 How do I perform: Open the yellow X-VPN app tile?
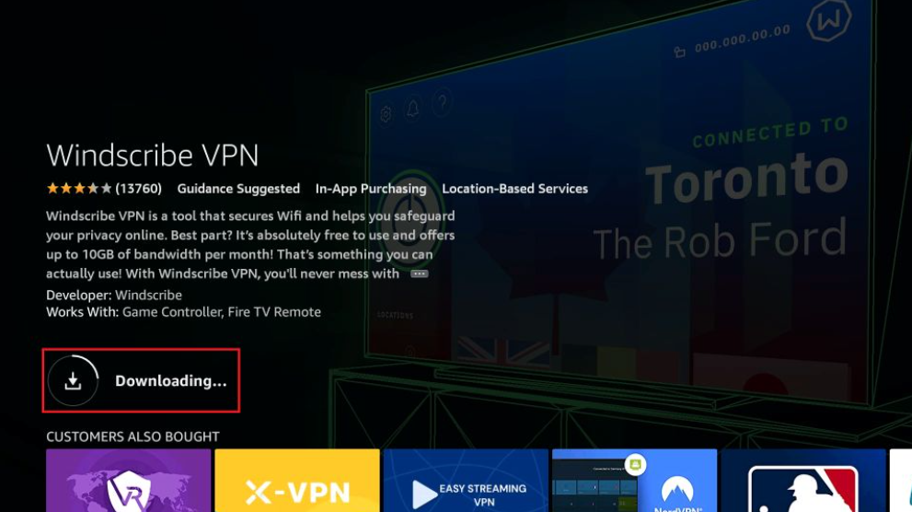(x=297, y=481)
